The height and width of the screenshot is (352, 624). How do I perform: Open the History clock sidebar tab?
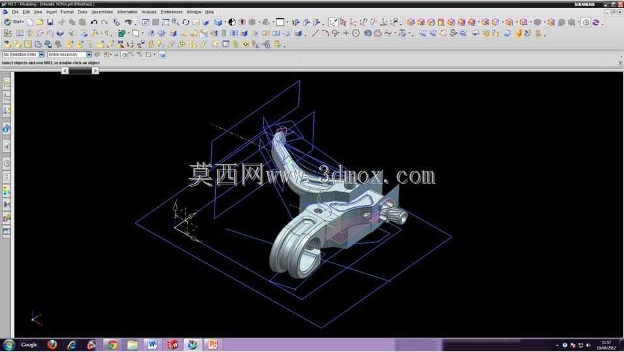pos(6,163)
